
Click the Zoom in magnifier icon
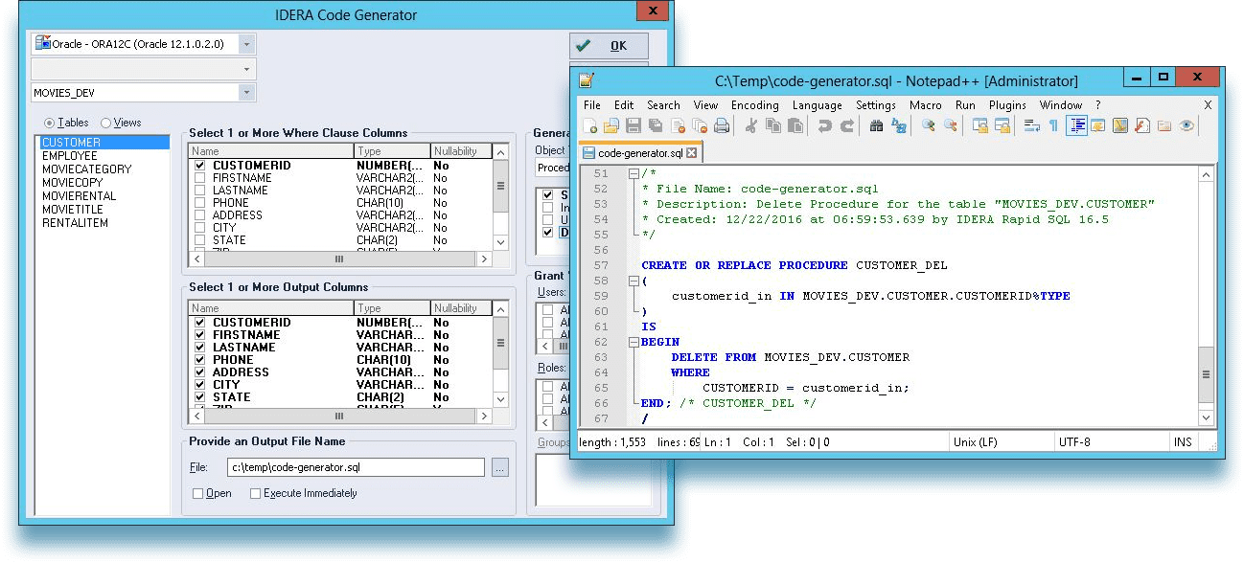[x=928, y=125]
